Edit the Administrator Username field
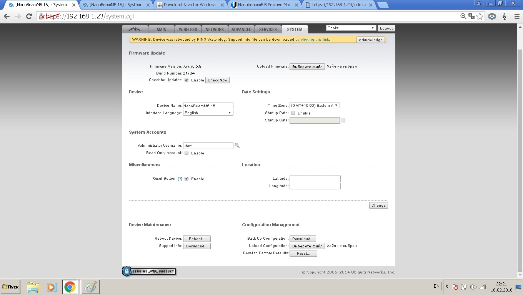This screenshot has width=523, height=295. (x=208, y=146)
